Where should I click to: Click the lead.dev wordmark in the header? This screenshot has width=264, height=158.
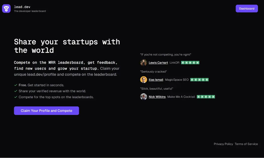(22, 7)
